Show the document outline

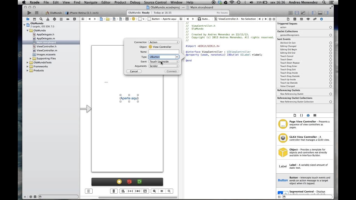tap(88, 191)
